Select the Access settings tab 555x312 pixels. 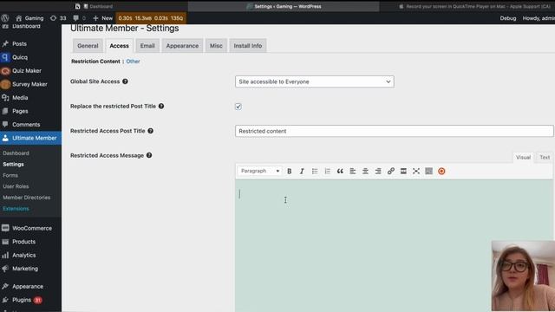[119, 46]
